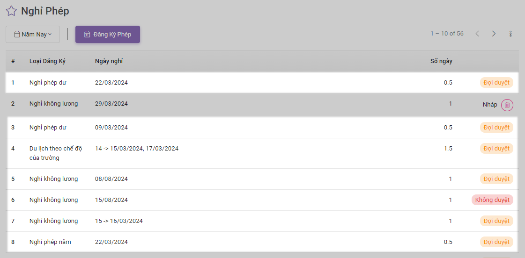This screenshot has width=525, height=258.
Task: Click the Loại Đăng Ký column header
Action: click(47, 61)
